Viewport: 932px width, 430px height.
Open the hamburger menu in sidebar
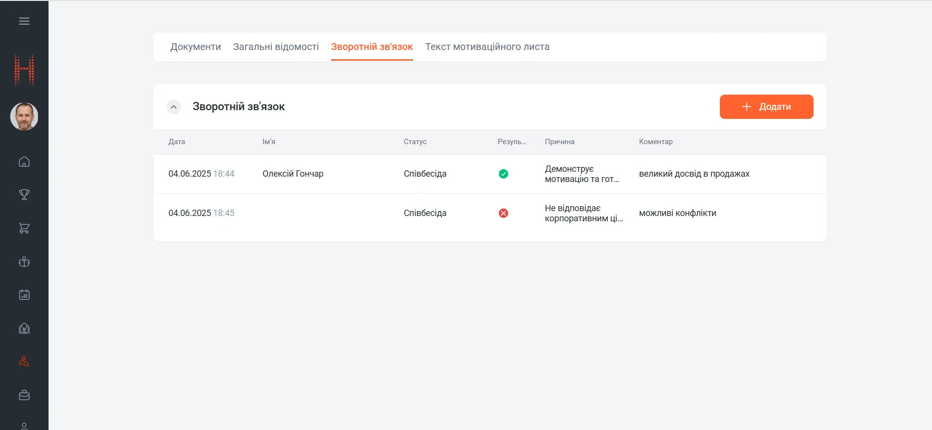click(24, 21)
